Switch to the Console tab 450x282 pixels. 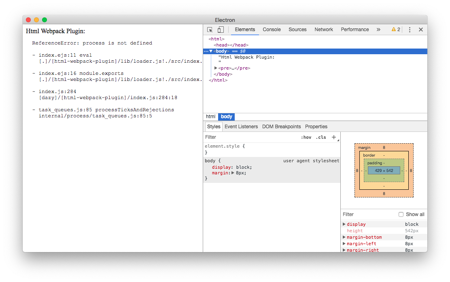(x=272, y=30)
